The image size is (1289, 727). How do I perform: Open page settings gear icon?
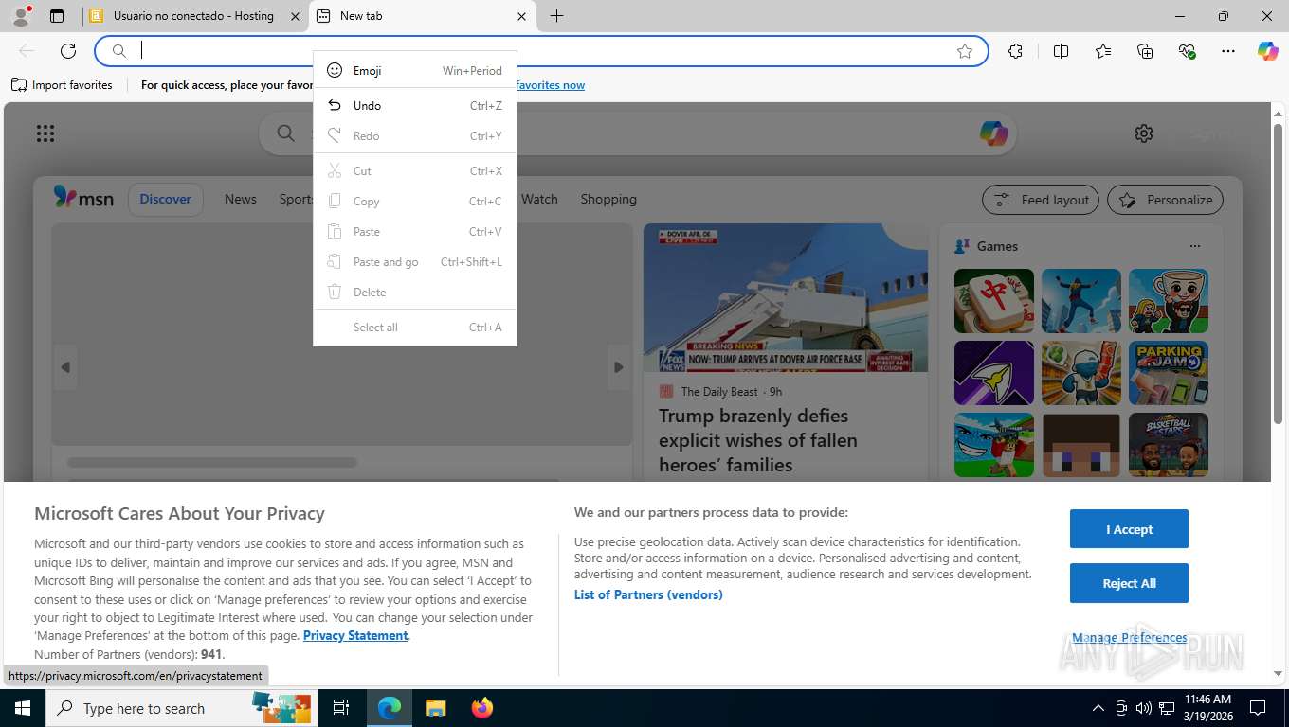pos(1144,133)
